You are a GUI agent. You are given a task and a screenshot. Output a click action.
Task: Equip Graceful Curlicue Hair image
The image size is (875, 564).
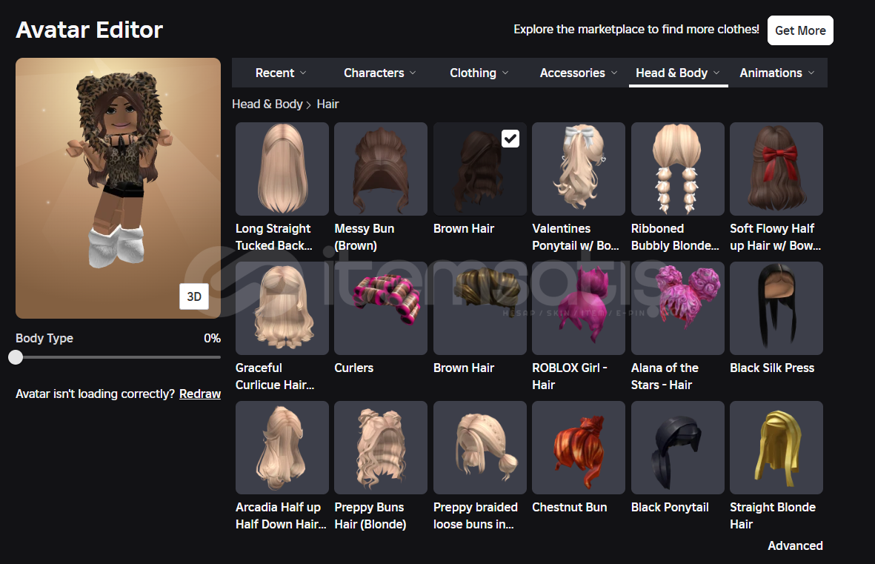click(x=282, y=308)
